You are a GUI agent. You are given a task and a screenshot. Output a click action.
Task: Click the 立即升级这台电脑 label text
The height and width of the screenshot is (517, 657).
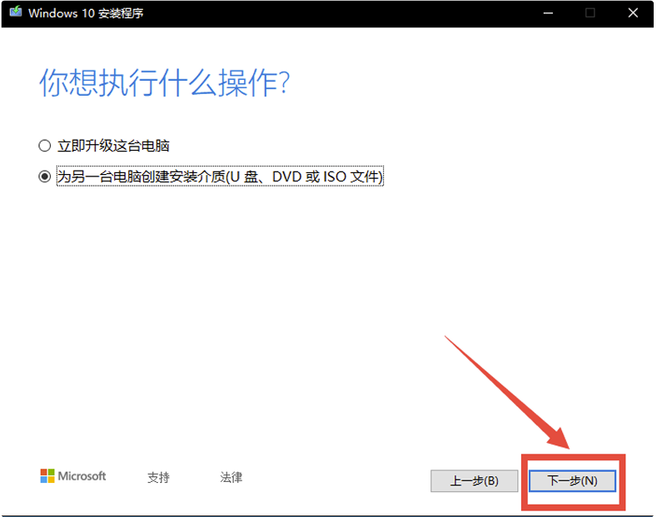click(113, 146)
